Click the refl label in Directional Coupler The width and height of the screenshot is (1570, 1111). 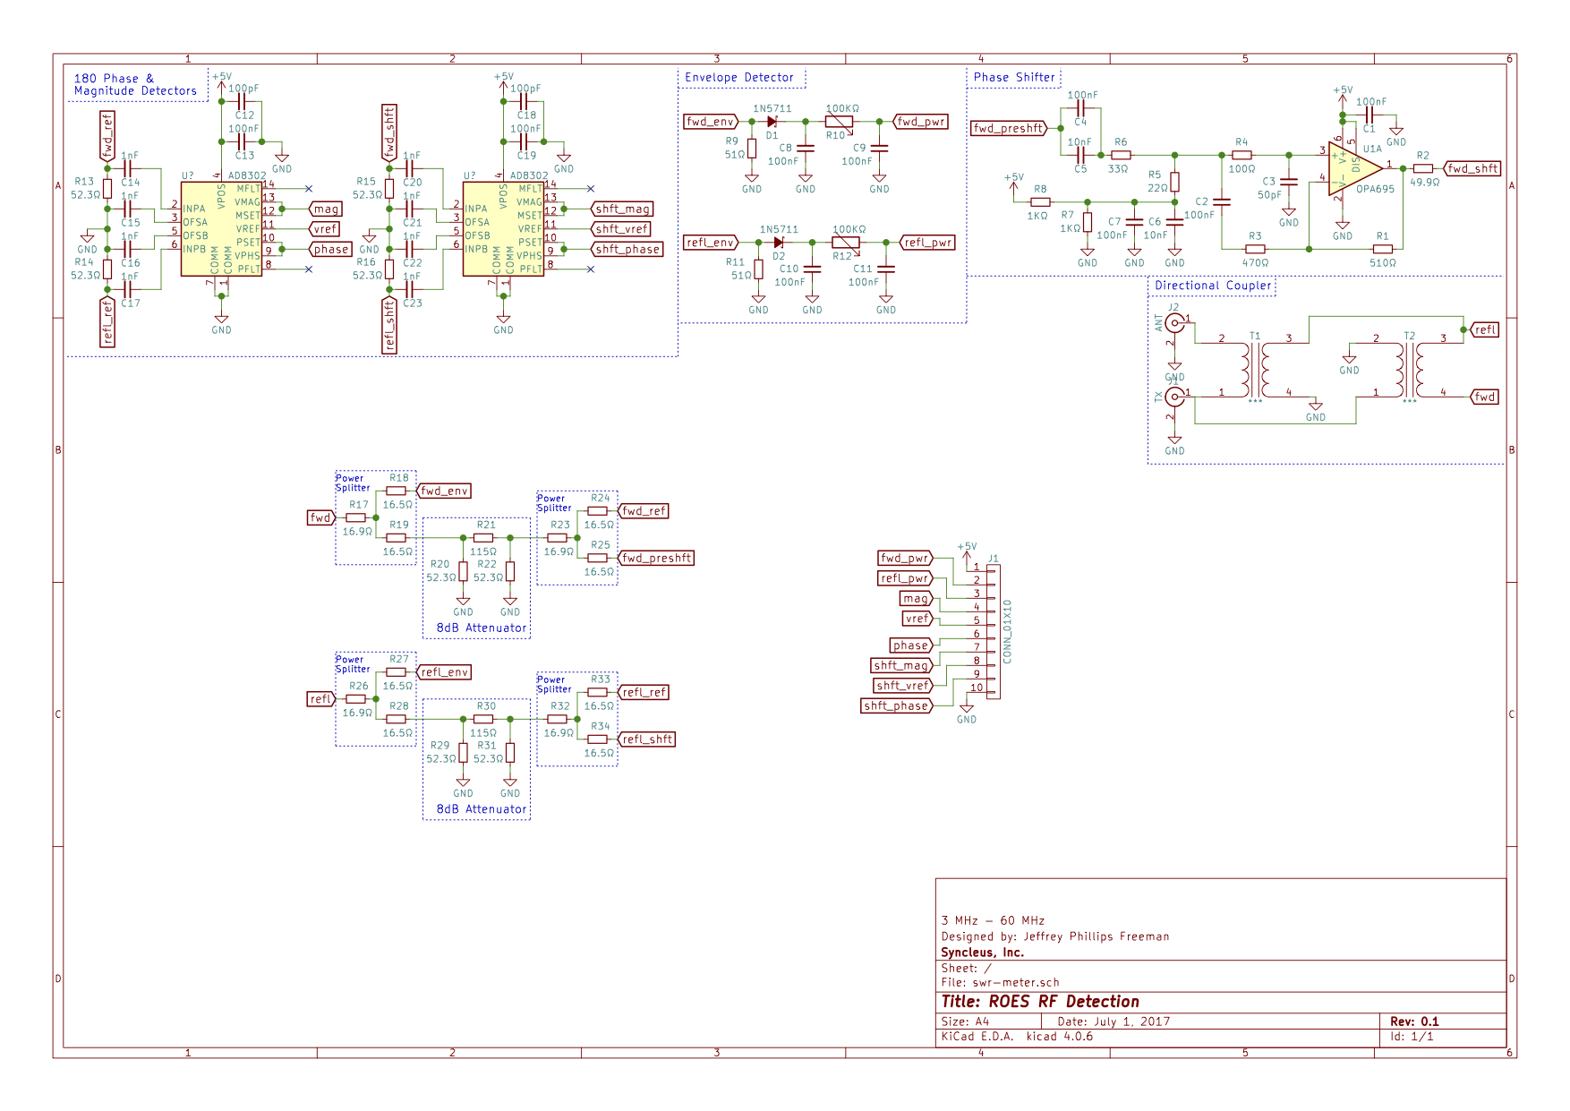(1485, 329)
